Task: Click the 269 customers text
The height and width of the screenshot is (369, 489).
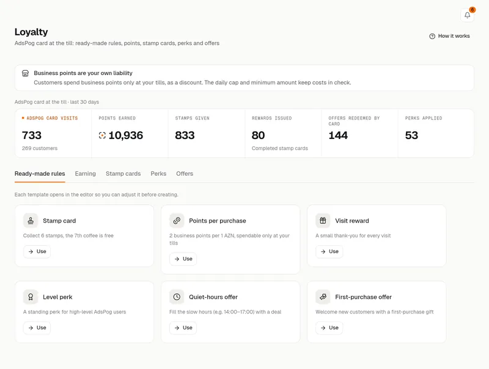Action: click(x=40, y=148)
